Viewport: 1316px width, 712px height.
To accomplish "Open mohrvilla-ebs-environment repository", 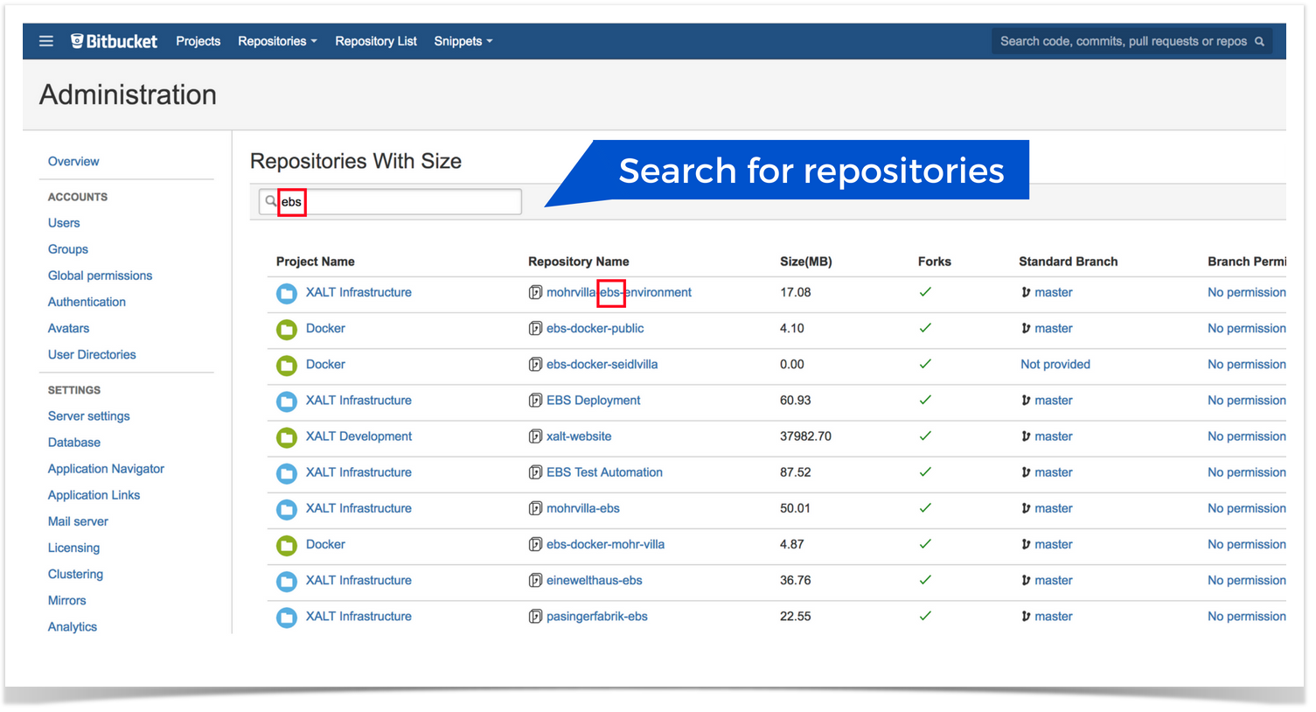I will click(x=618, y=292).
